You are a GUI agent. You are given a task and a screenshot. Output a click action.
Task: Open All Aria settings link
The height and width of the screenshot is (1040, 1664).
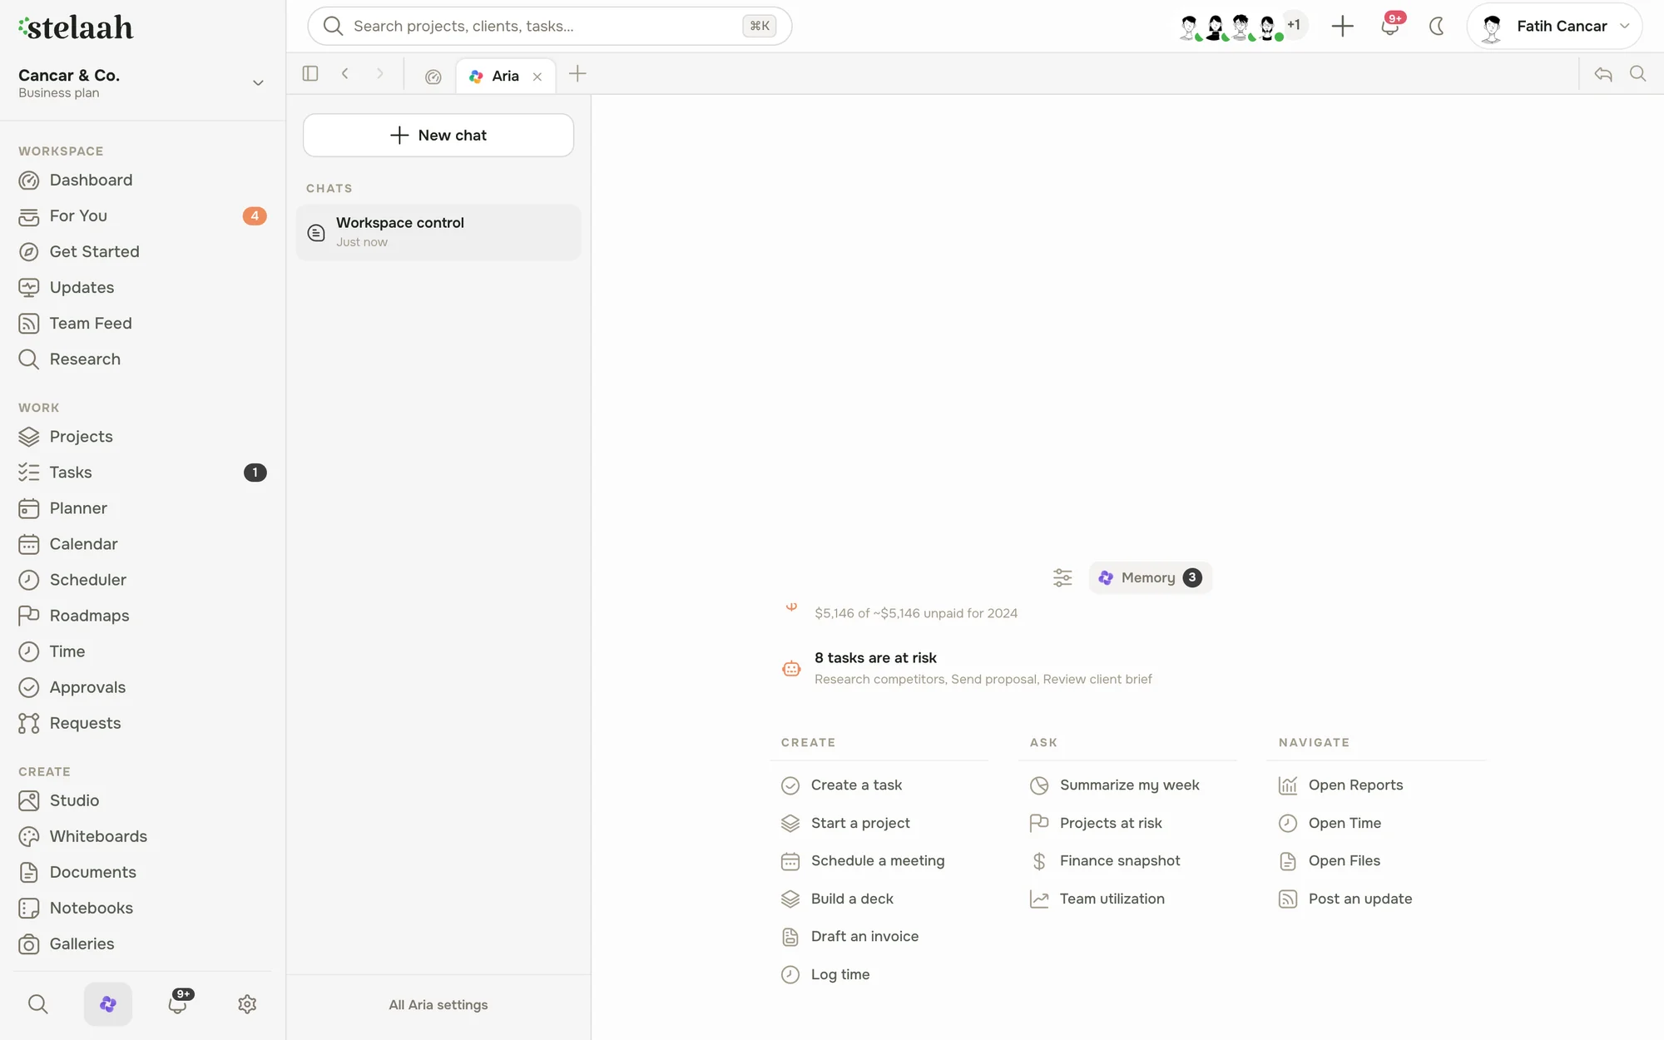pyautogui.click(x=438, y=1004)
